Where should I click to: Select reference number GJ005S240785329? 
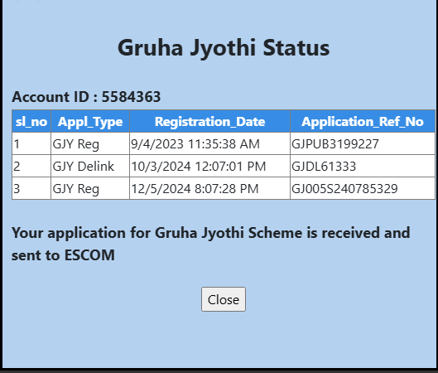tap(363, 188)
